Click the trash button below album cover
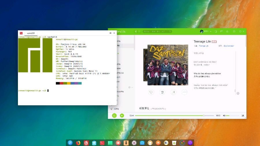The image size is (260, 146). coord(162,92)
